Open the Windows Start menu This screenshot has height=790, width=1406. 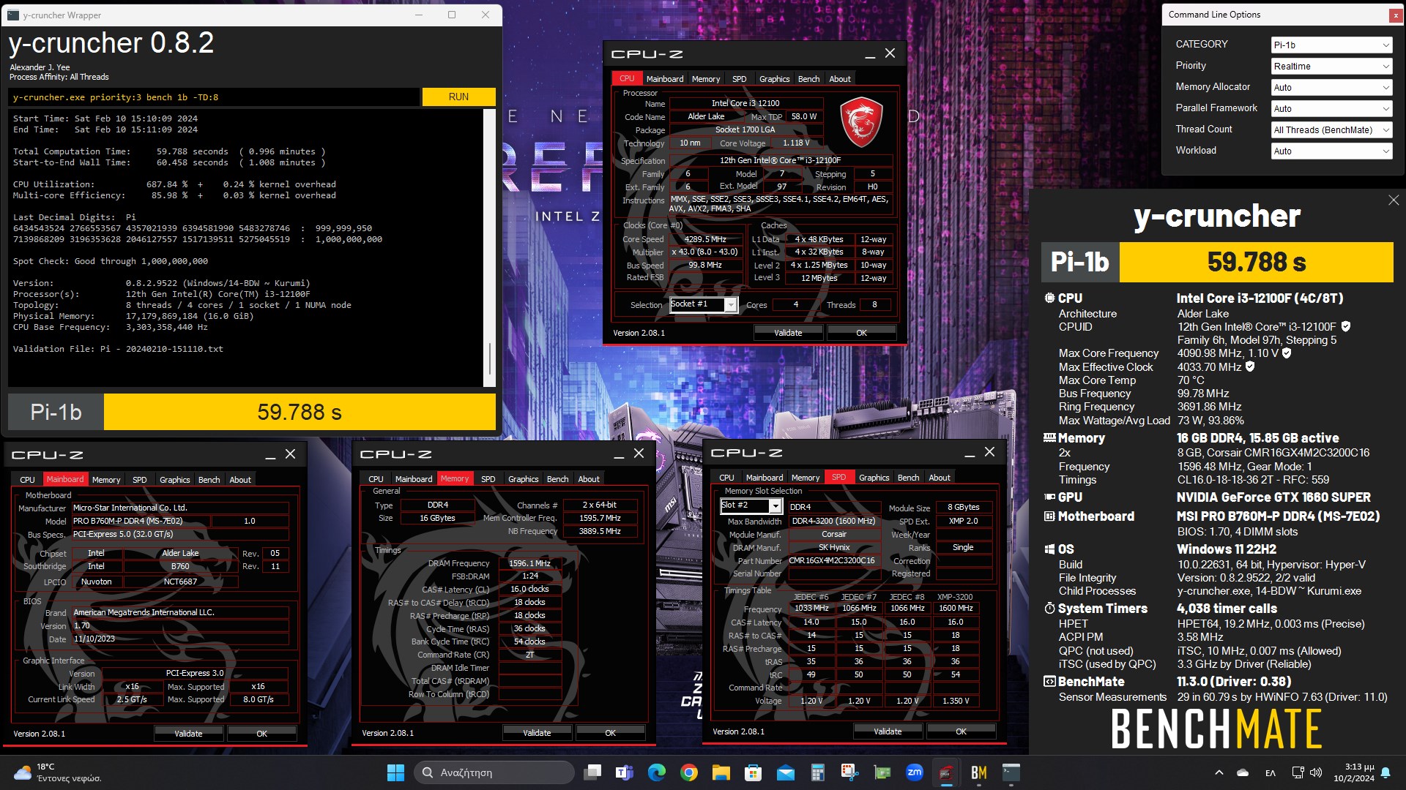[395, 772]
